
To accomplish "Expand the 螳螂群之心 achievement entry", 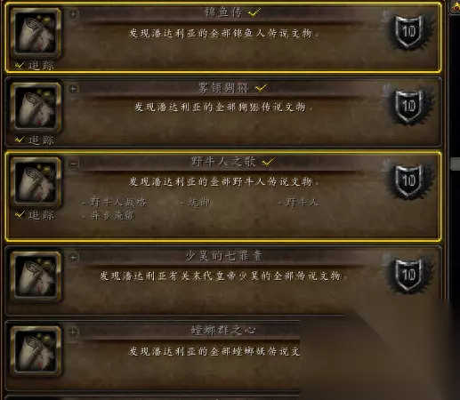I will point(73,332).
